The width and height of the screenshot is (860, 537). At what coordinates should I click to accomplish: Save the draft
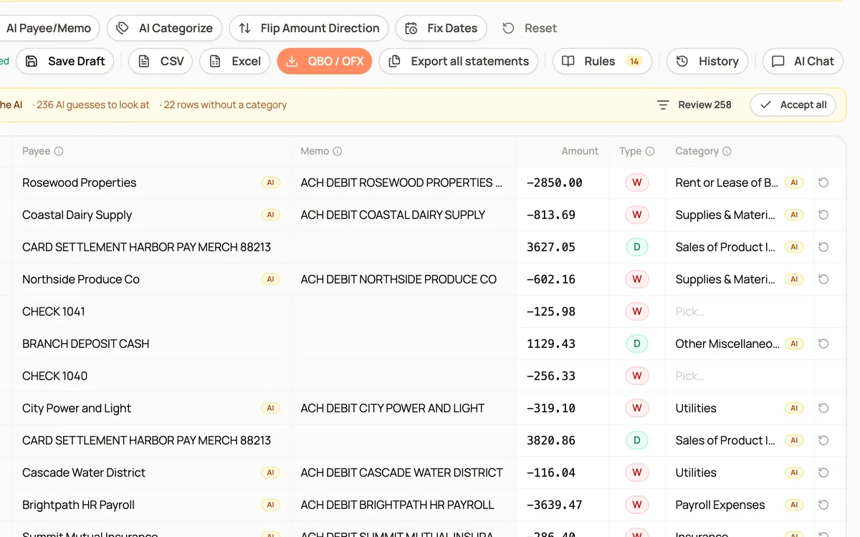coord(65,61)
